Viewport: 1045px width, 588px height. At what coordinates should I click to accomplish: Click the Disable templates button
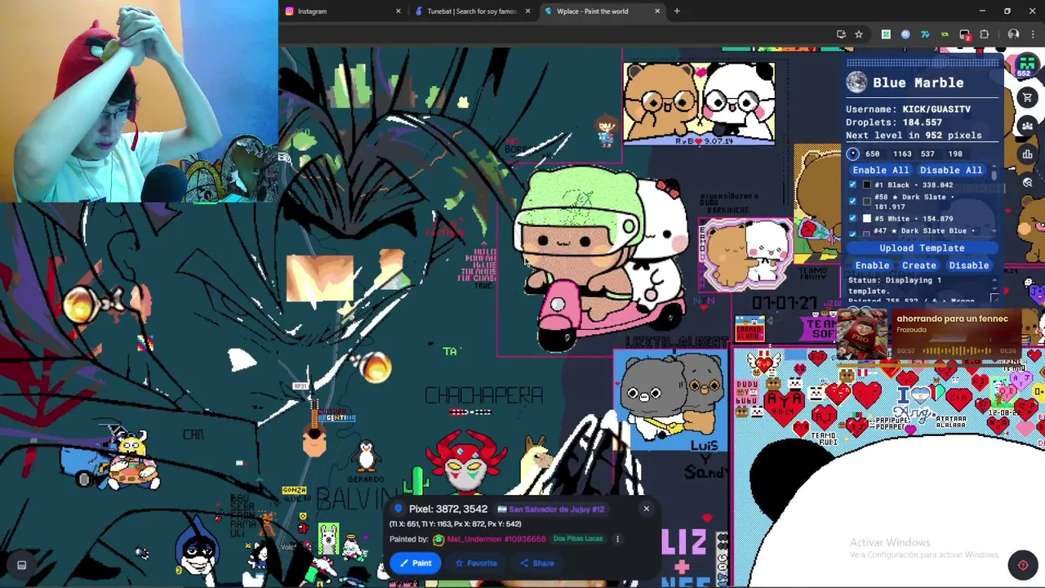[969, 265]
